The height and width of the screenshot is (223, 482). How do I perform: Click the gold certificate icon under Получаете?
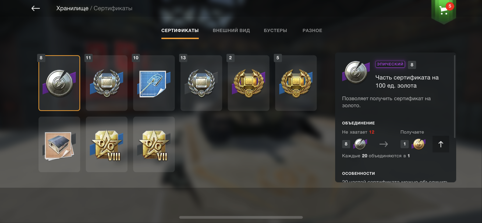pos(419,144)
